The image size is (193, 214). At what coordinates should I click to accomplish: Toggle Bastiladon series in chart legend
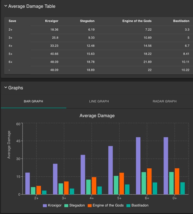[137, 205]
